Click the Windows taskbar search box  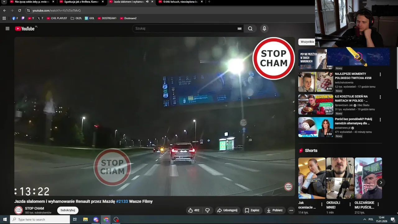[40, 220]
